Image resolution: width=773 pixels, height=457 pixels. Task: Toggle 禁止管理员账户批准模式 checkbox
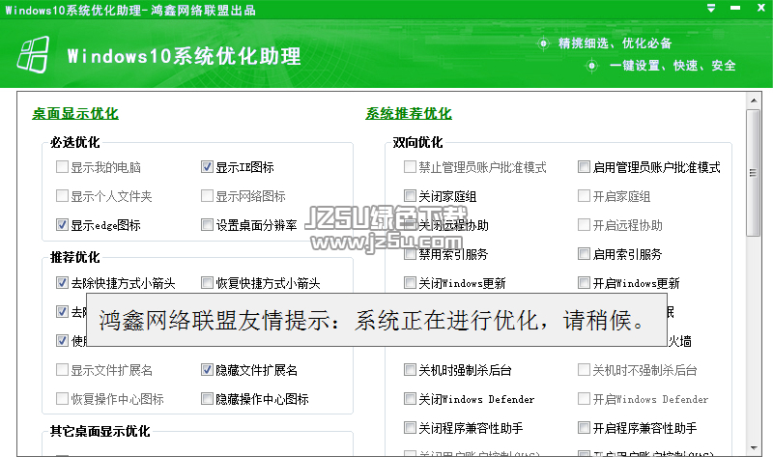coord(410,166)
